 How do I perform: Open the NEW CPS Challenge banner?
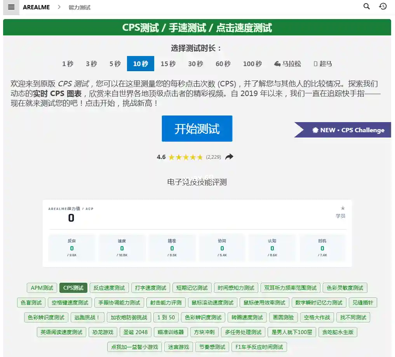click(x=343, y=130)
